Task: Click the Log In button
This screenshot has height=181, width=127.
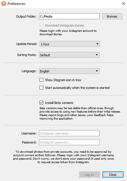Action: (89, 175)
